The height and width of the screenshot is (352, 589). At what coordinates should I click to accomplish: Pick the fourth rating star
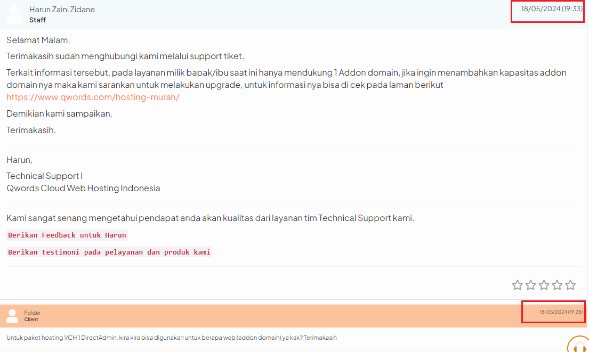(557, 285)
